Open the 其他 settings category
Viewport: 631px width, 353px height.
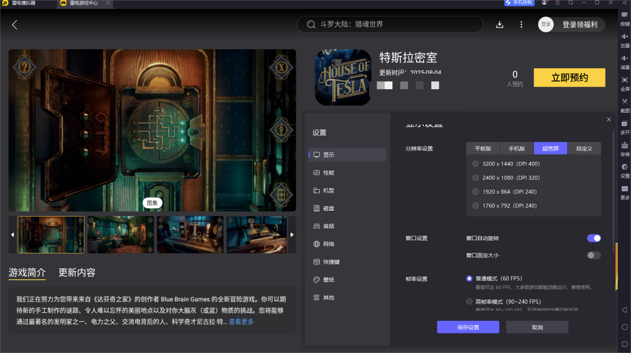click(x=347, y=298)
